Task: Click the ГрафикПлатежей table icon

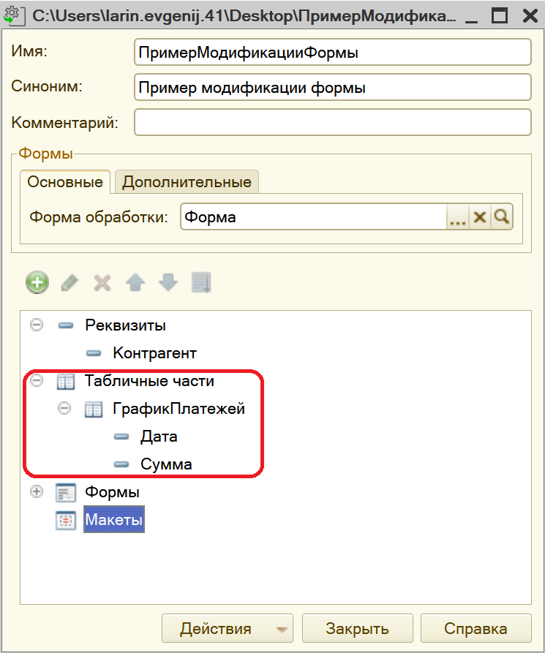Action: click(94, 409)
